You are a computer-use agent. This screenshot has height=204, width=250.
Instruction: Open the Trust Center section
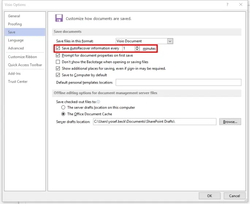coord(18,82)
